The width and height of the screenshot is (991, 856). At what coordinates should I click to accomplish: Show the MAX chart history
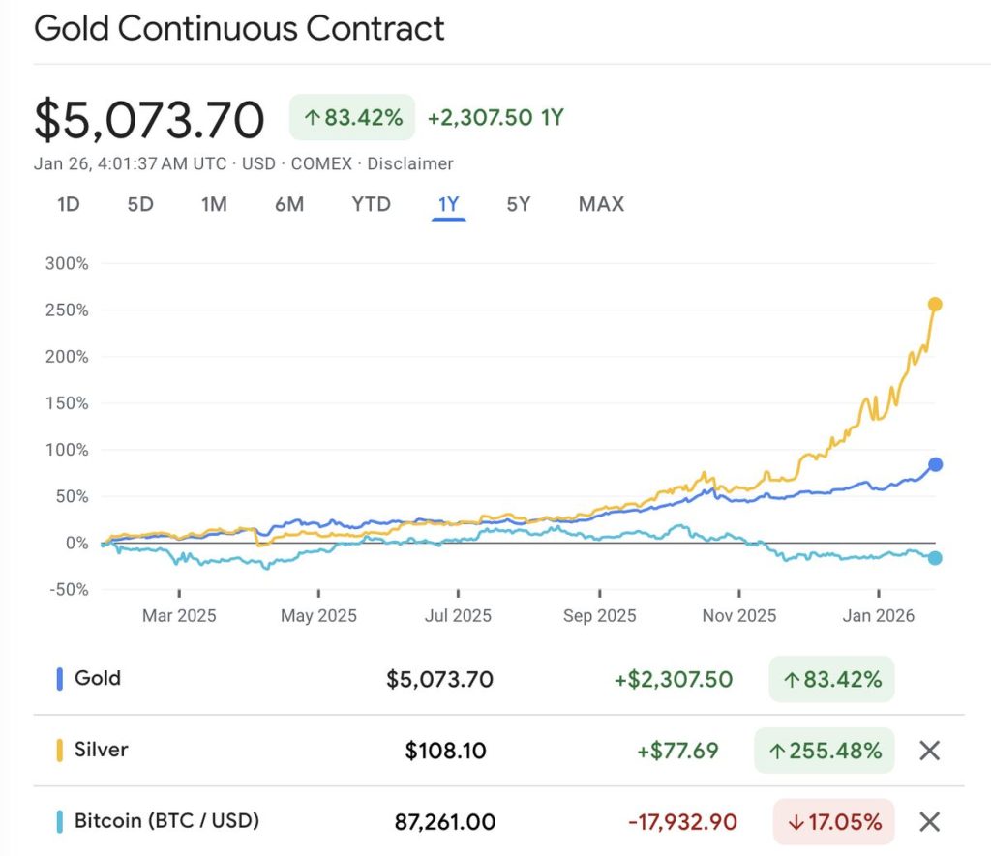pyautogui.click(x=600, y=204)
